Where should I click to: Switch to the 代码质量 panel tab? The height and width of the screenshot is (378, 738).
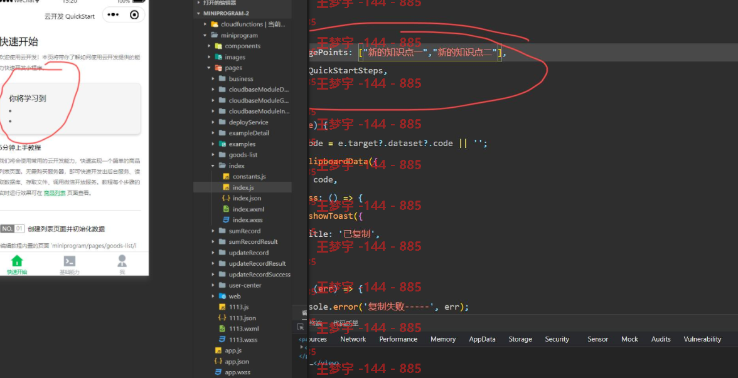pos(345,323)
